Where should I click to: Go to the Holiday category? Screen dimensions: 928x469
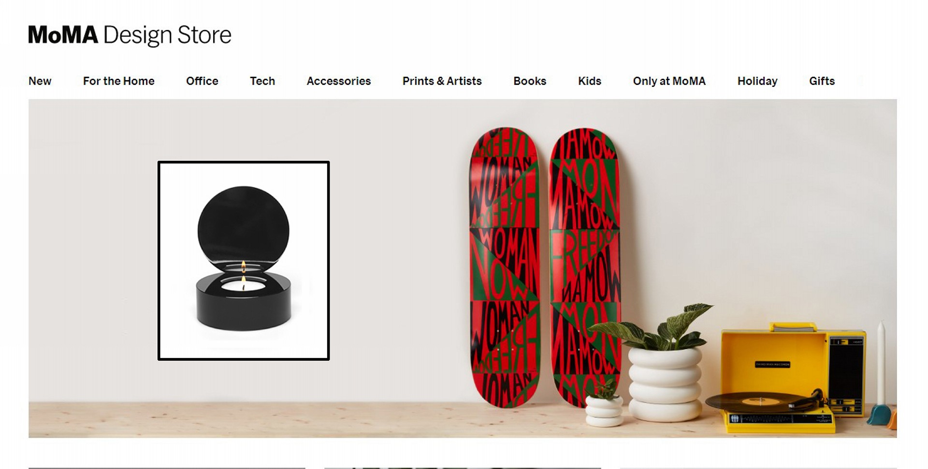[x=757, y=81]
